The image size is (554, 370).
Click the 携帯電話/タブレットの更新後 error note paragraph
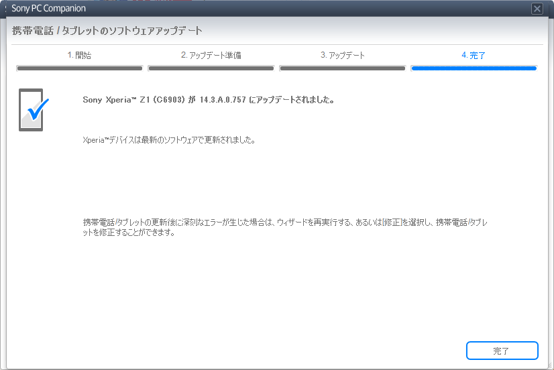click(285, 227)
